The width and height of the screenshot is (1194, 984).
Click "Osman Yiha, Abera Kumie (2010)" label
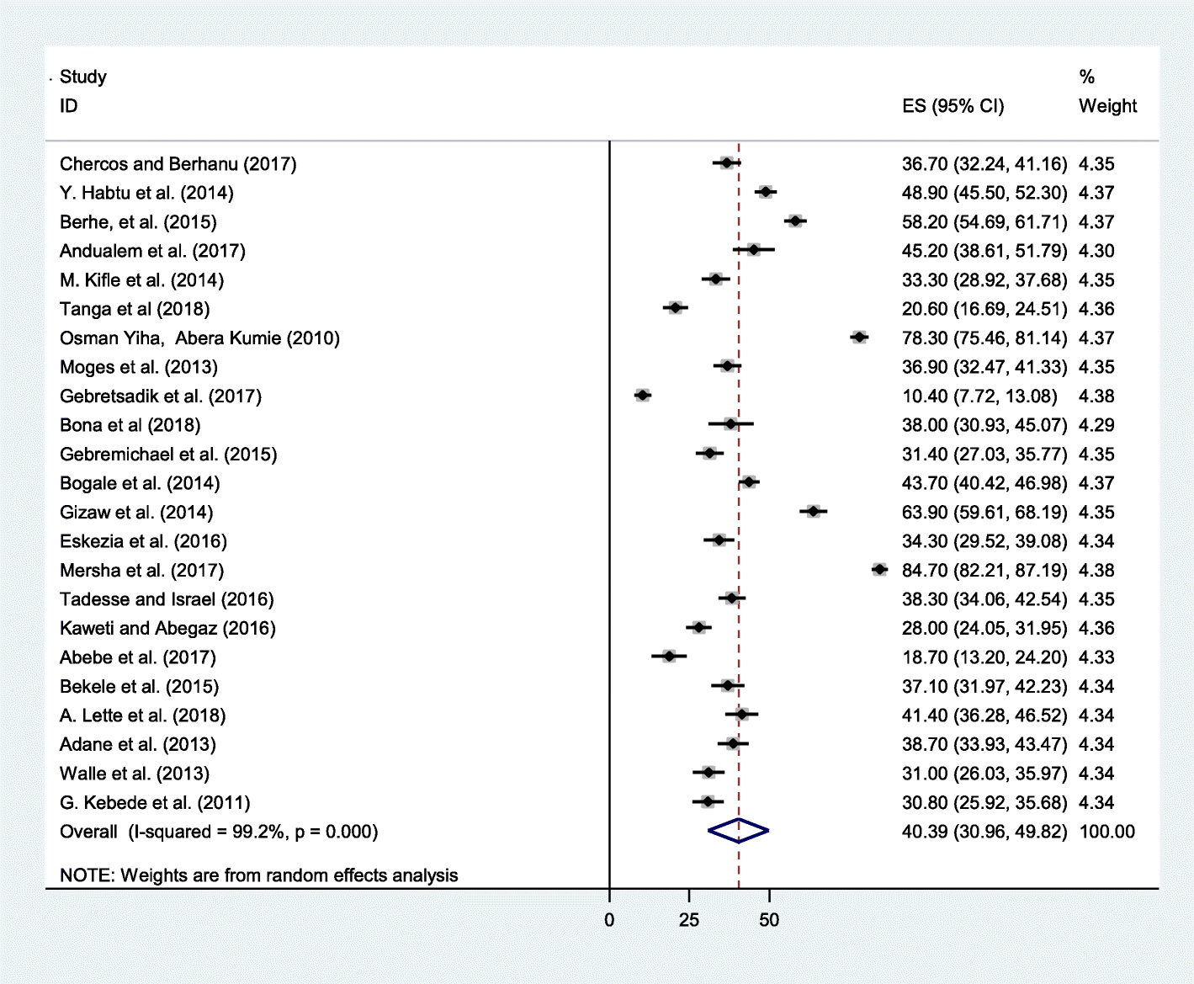(x=199, y=338)
